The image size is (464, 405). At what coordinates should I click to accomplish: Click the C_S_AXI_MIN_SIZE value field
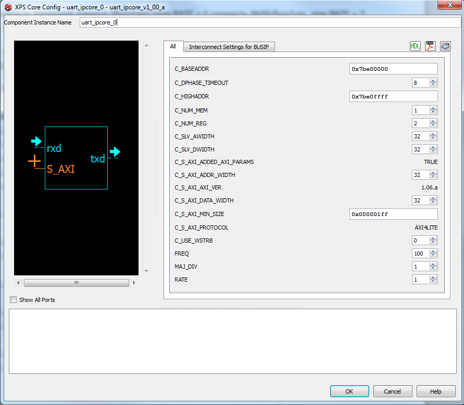393,214
